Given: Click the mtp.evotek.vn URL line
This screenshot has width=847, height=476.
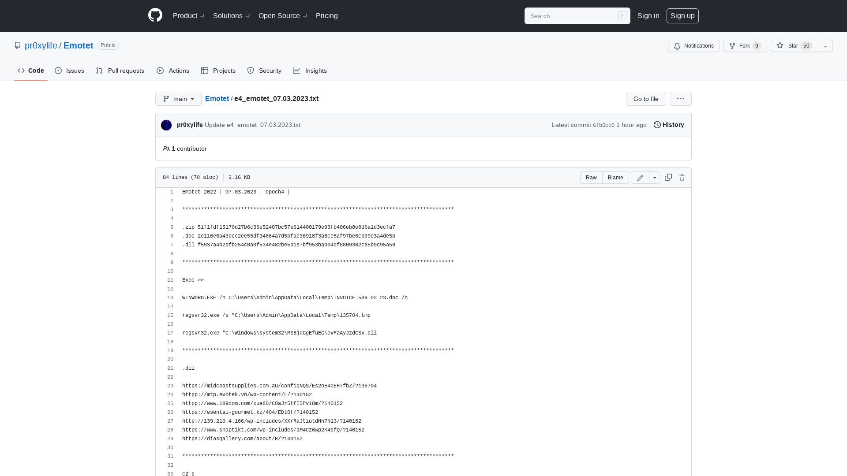Looking at the screenshot, I should [x=247, y=395].
